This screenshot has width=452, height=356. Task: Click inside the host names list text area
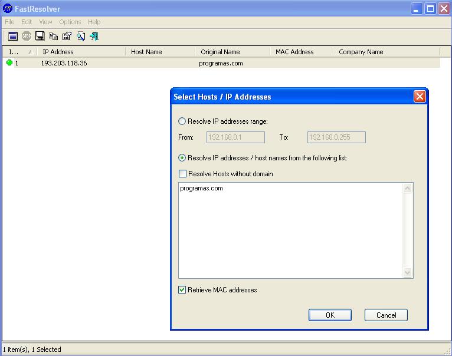coord(290,230)
